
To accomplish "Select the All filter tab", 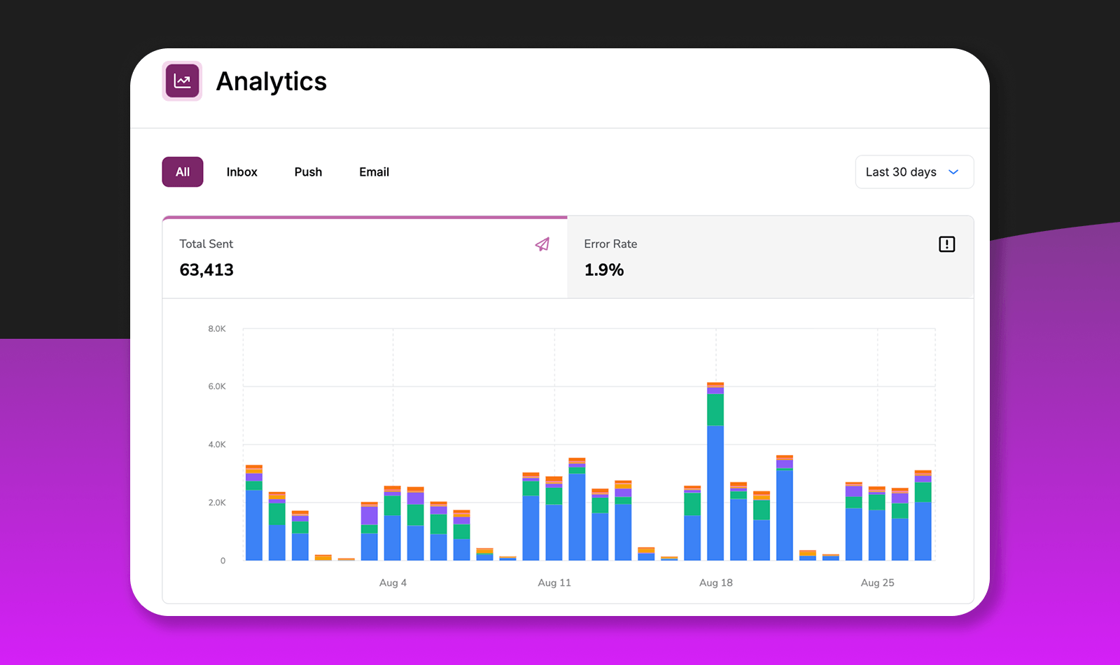I will click(182, 171).
